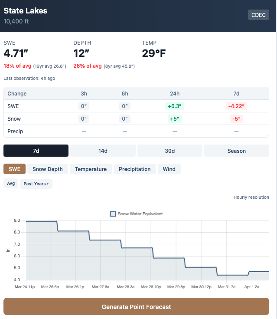Click the 24h SWE change value +0.3″
This screenshot has width=277, height=319.
click(x=175, y=106)
